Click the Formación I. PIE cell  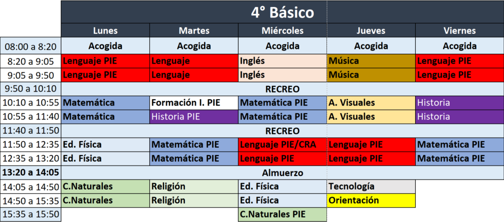click(194, 103)
